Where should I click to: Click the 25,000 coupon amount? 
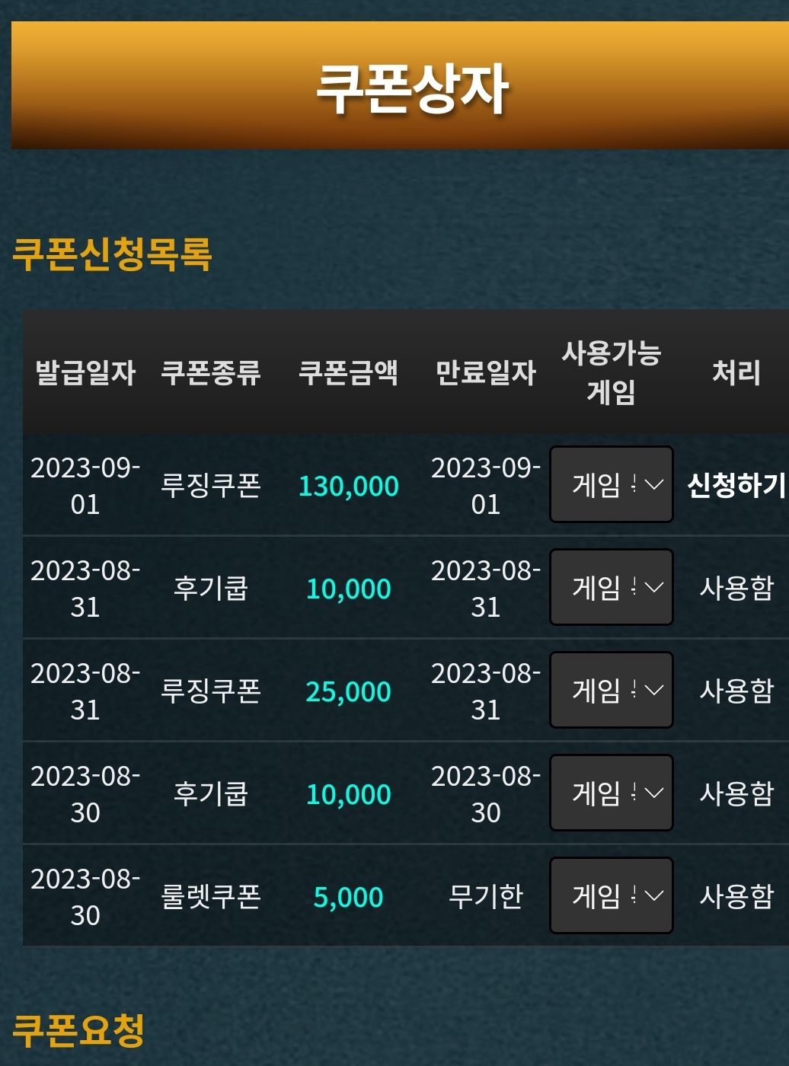point(348,691)
